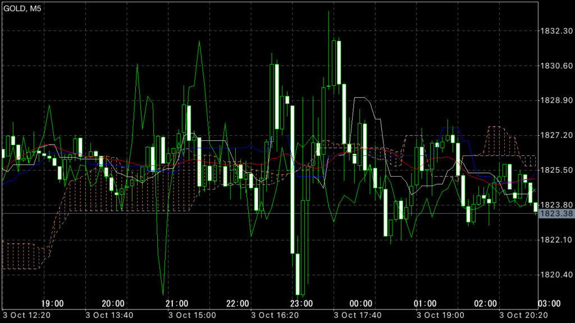The height and width of the screenshot is (323, 575).
Task: Click the 1827.20 price axis label
Action: pyautogui.click(x=556, y=136)
